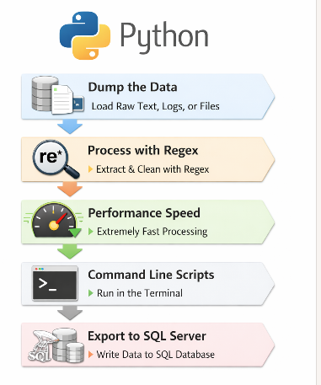Click bullet triangle before "Write Data to SQL"
321x385 pixels.
click(90, 355)
